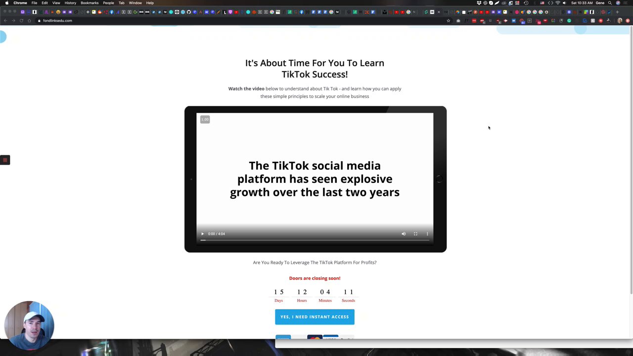Play the TikTok video

tap(202, 234)
